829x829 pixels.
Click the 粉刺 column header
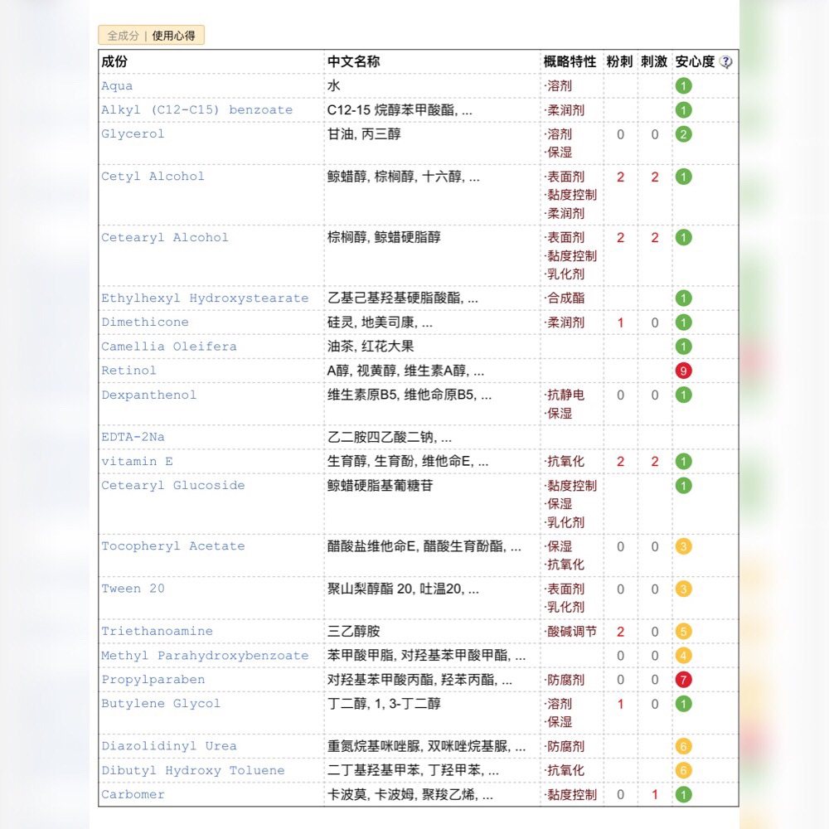click(x=619, y=61)
